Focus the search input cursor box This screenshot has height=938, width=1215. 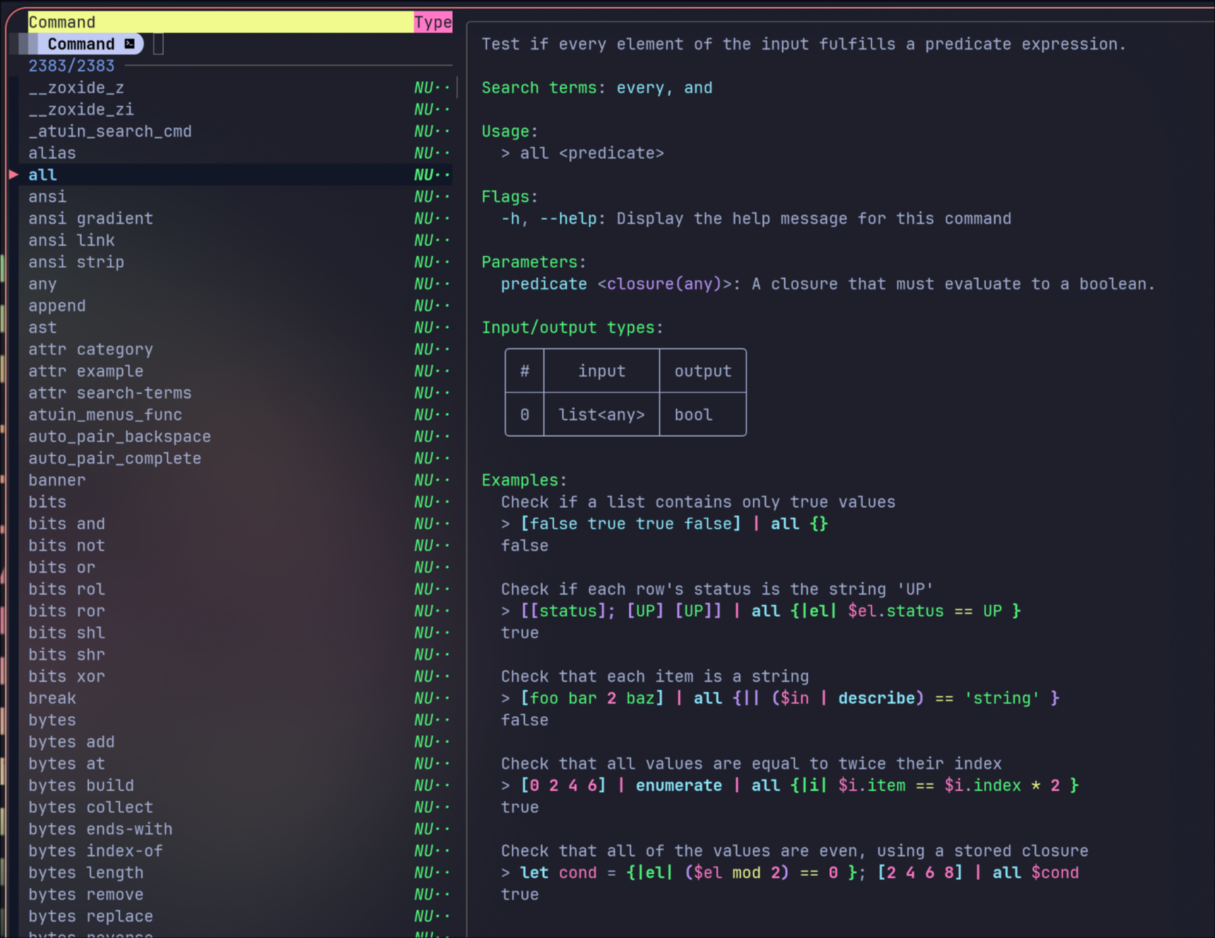[x=158, y=44]
